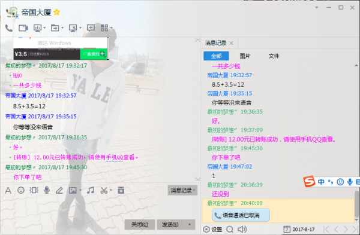Open the font letter A options
Viewport: 360px width, 235px height.
pyautogui.click(x=8, y=190)
